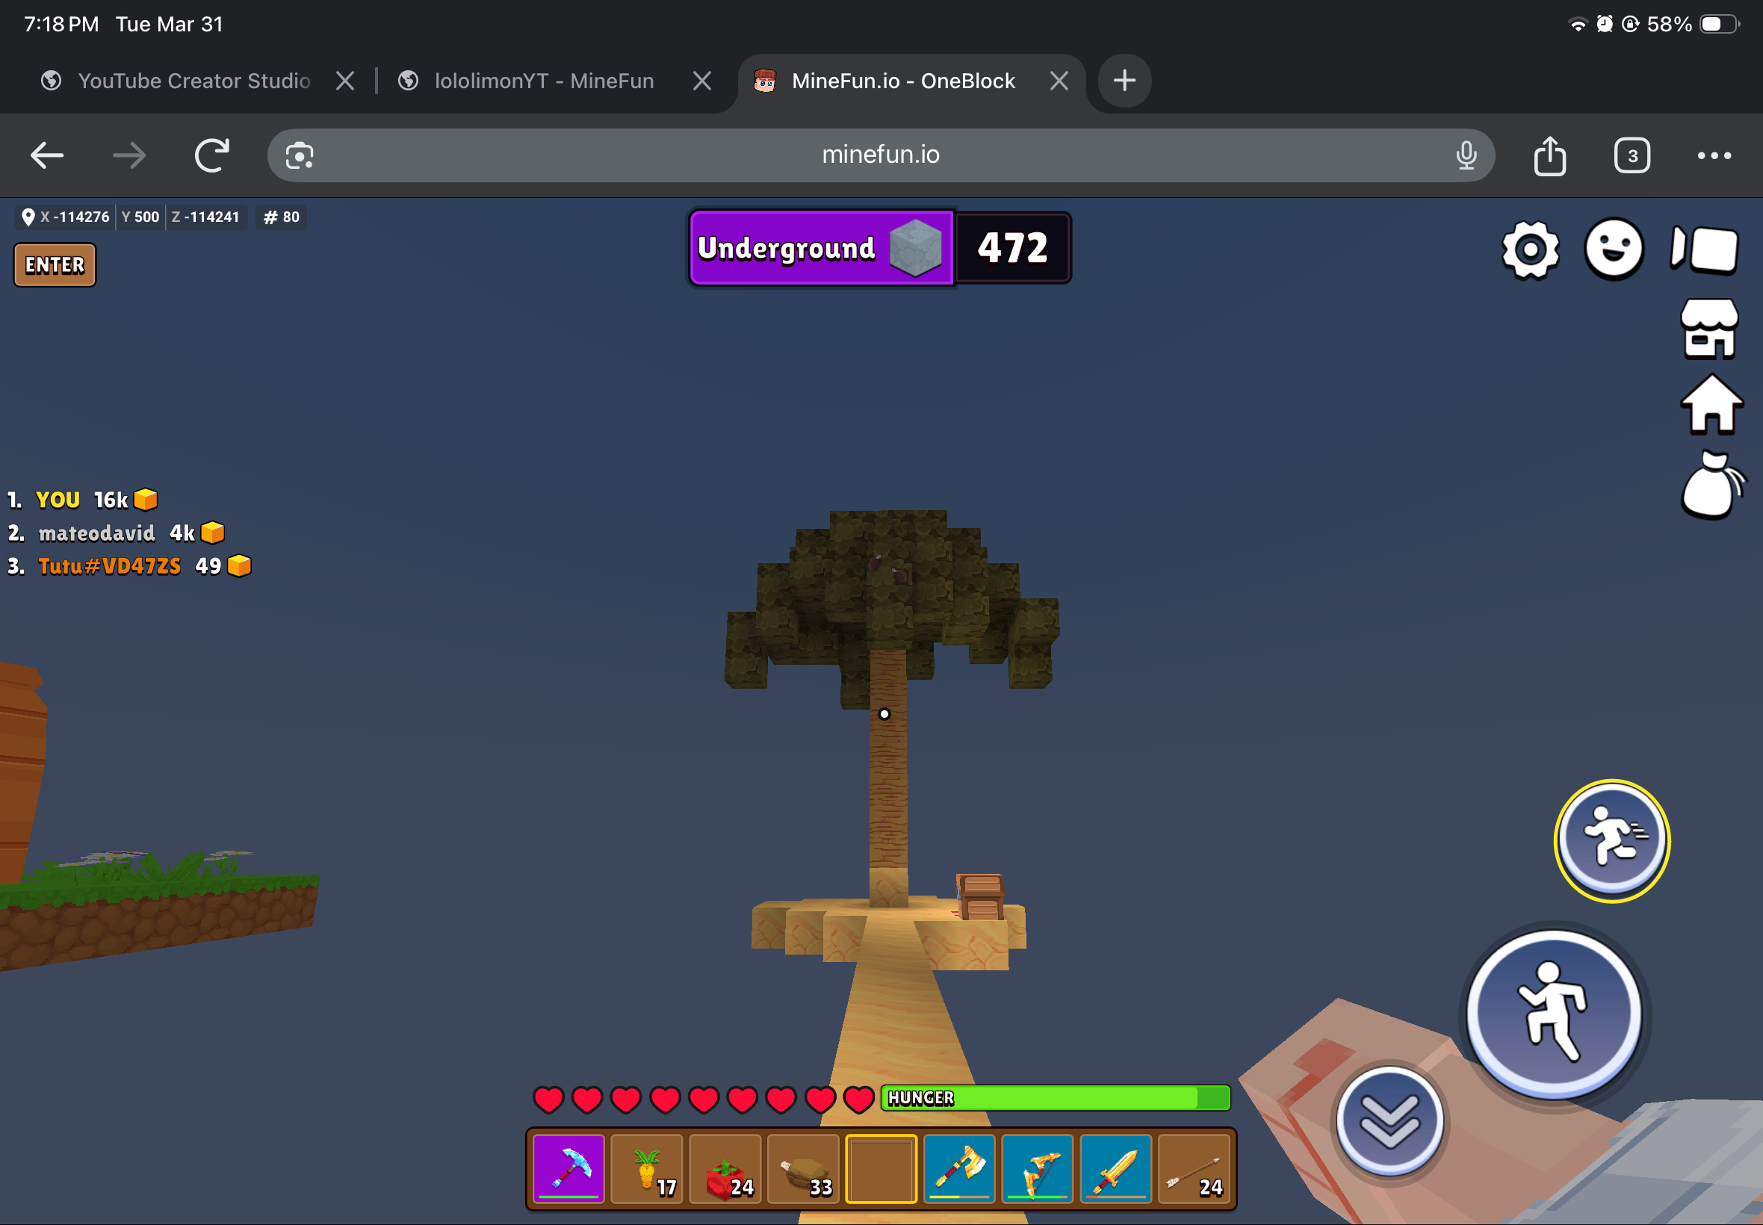
Task: Open a new browser tab
Action: [1124, 81]
